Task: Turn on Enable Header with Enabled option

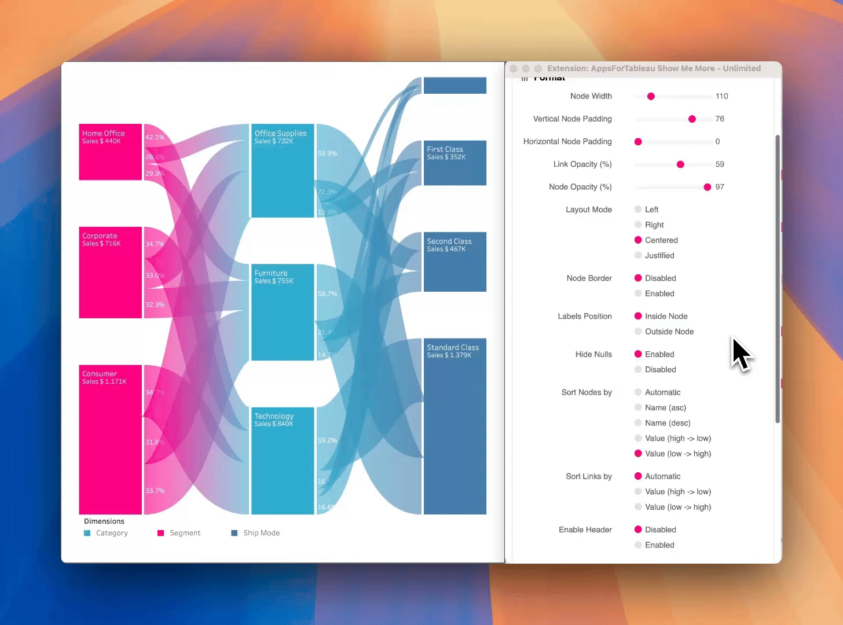Action: [x=638, y=545]
